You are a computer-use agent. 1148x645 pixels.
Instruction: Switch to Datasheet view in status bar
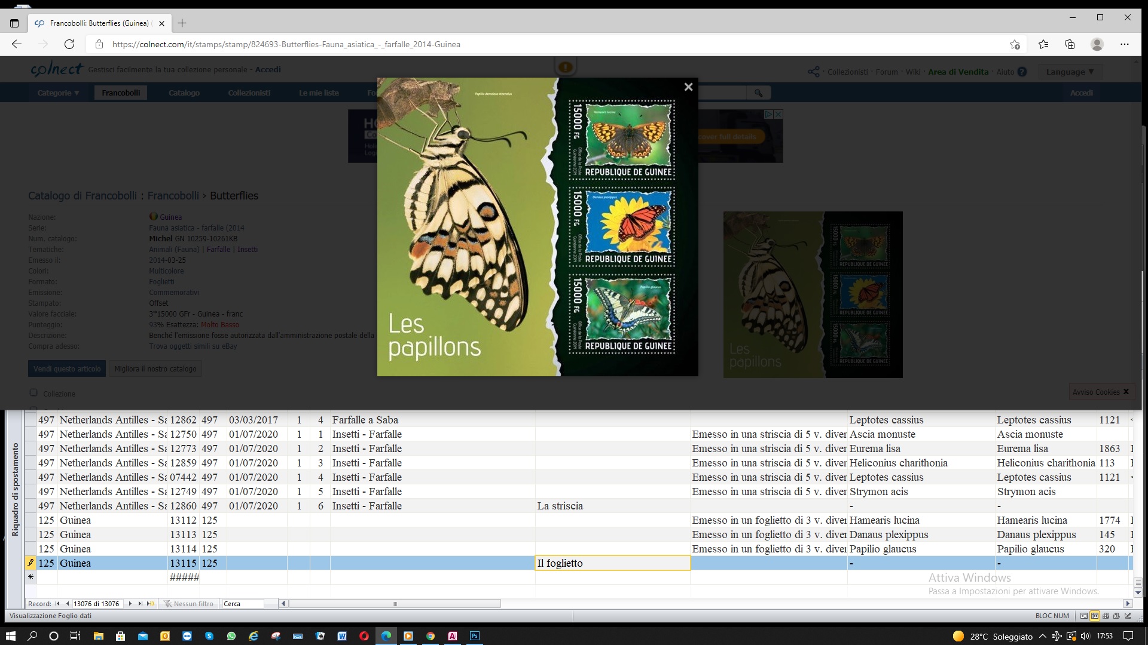click(x=1095, y=616)
